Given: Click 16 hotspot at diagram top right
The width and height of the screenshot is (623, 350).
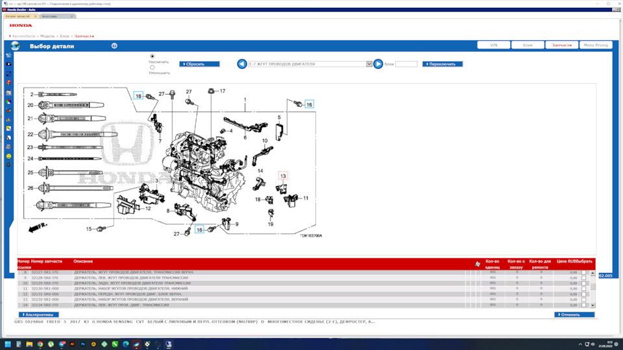Looking at the screenshot, I should tap(309, 105).
